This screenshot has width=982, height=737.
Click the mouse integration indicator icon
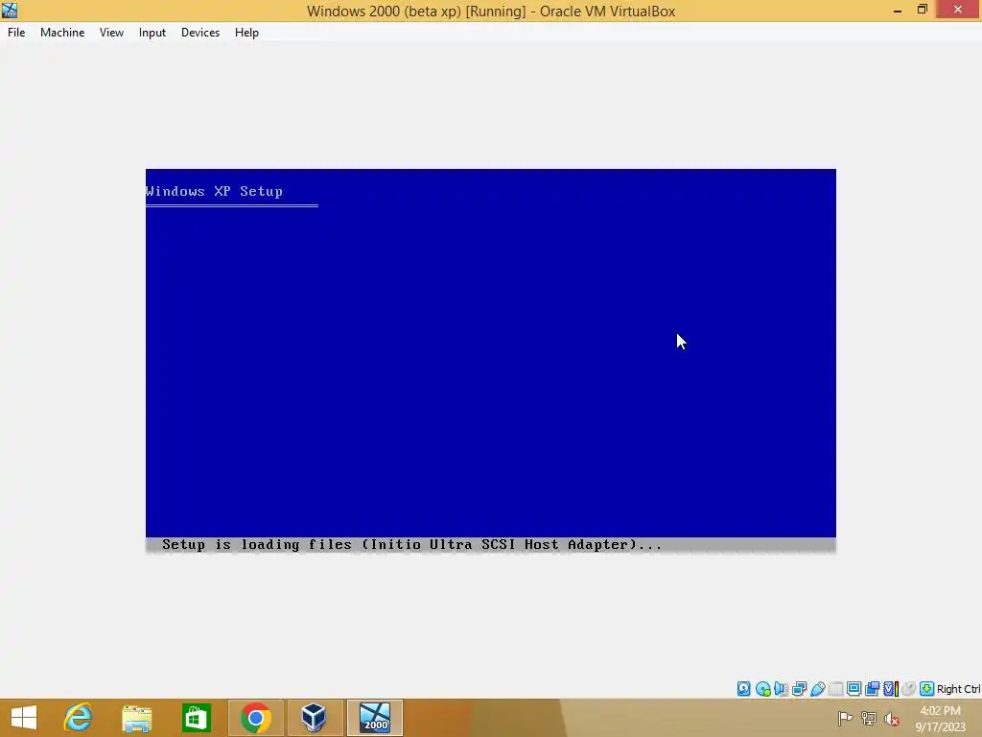[x=909, y=689]
